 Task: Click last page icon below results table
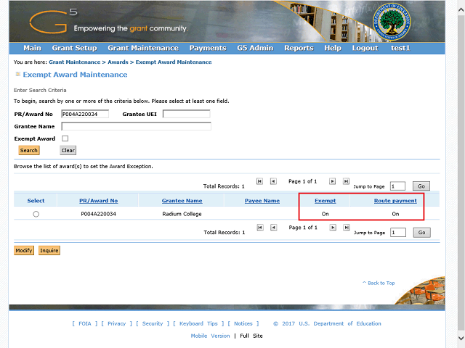346,228
